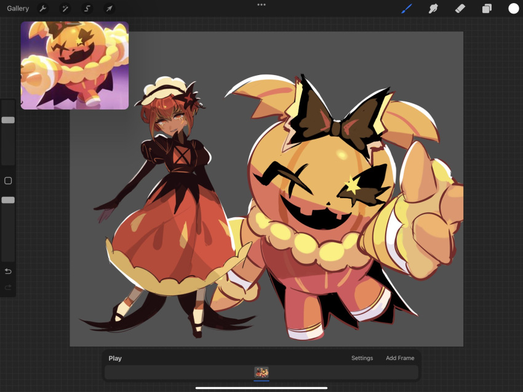The height and width of the screenshot is (392, 523).
Task: Open the active color picker
Action: (513, 9)
